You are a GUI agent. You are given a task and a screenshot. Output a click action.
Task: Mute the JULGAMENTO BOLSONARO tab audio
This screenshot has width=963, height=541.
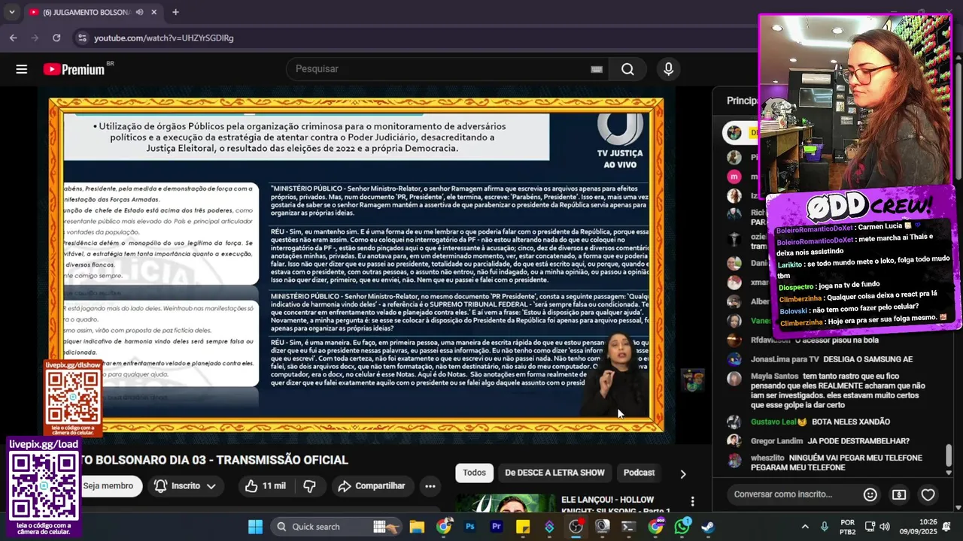click(x=140, y=12)
